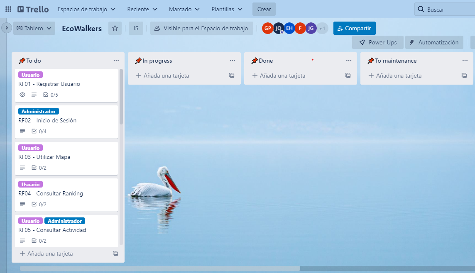Click the description icon on RF03 card

22,168
